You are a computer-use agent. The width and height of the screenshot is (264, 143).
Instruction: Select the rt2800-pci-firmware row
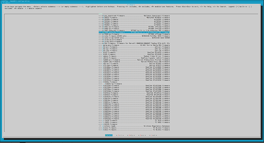134,60
